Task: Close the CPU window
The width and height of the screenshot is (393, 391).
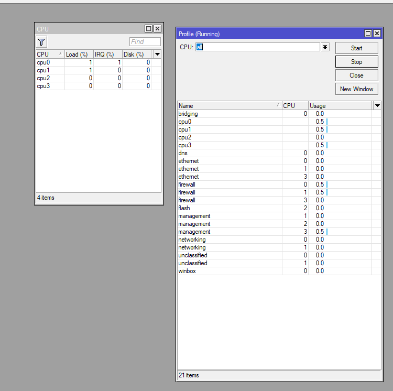Action: [x=157, y=29]
